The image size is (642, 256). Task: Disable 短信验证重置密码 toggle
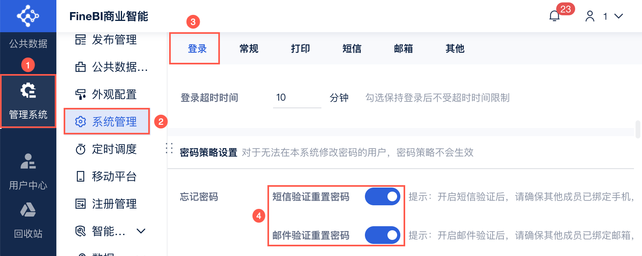382,196
